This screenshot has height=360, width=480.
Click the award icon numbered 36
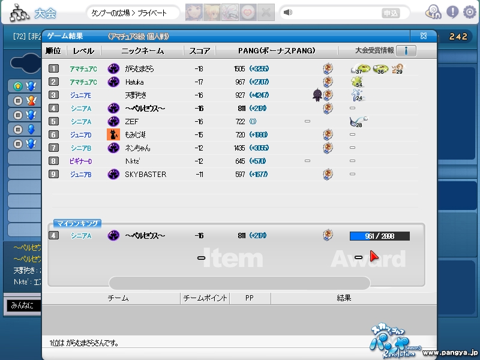[x=380, y=69]
